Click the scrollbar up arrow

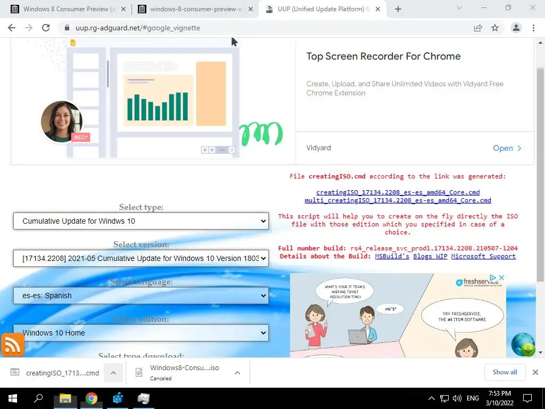tap(540, 43)
